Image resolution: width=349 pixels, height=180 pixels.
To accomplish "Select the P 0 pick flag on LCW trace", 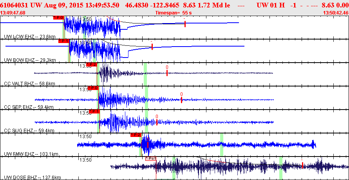I will click(59, 18).
